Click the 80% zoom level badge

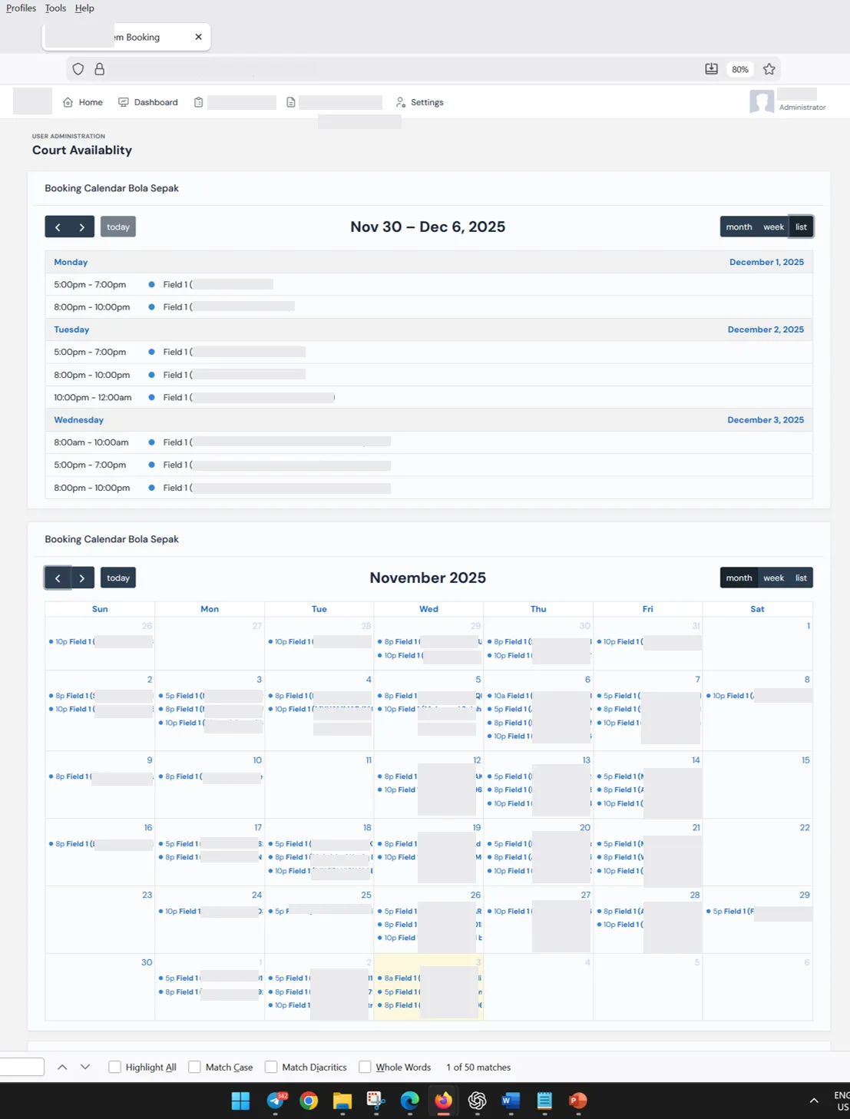click(x=739, y=69)
